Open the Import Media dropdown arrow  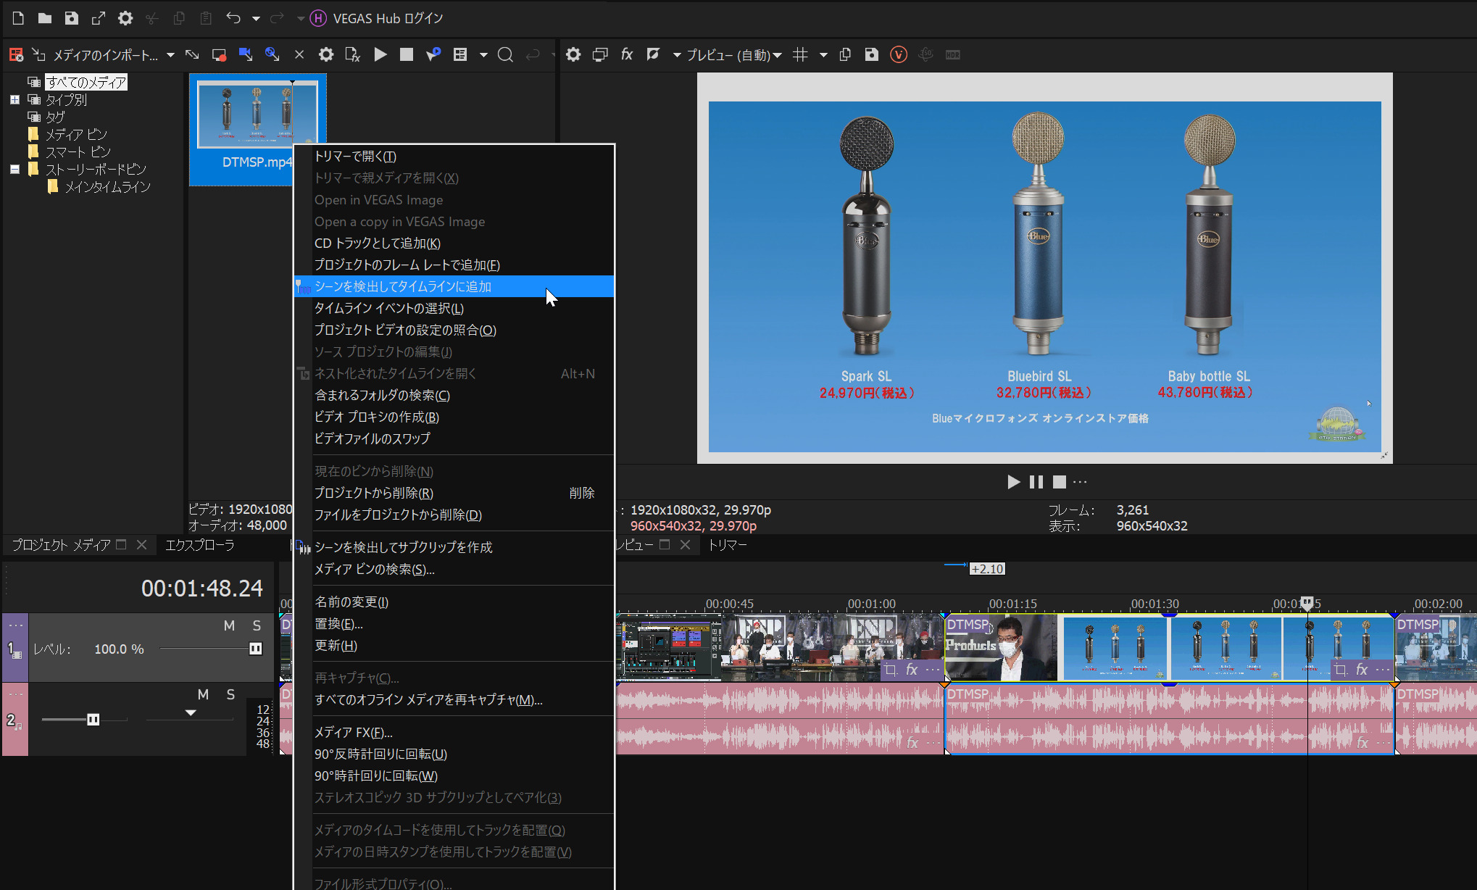[170, 55]
